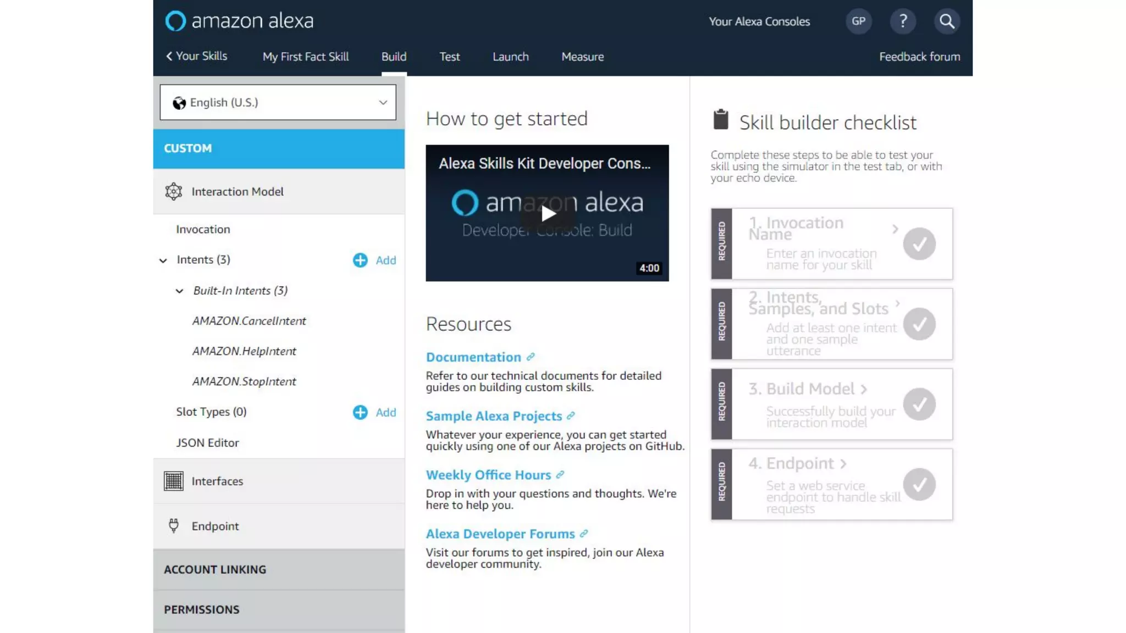Click the plus icon to add an intent

coord(360,260)
